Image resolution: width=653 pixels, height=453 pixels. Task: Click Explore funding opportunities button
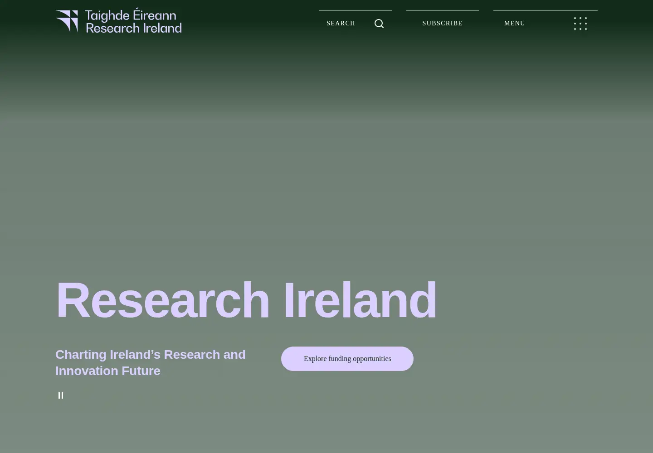coord(347,359)
